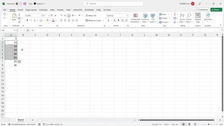
Task: Open the Format cells menu
Action: tap(164, 22)
